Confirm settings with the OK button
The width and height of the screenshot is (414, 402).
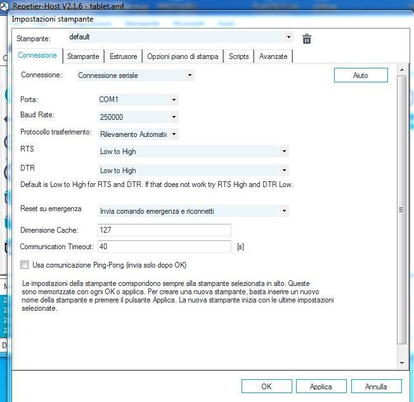(x=267, y=386)
